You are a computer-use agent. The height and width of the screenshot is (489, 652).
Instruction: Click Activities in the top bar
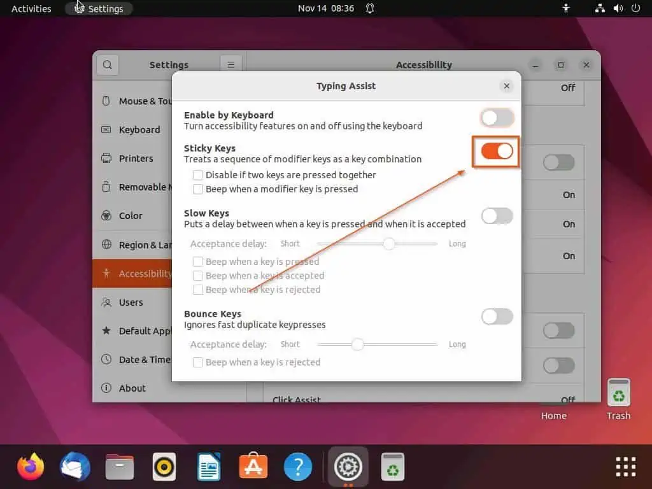pos(31,8)
